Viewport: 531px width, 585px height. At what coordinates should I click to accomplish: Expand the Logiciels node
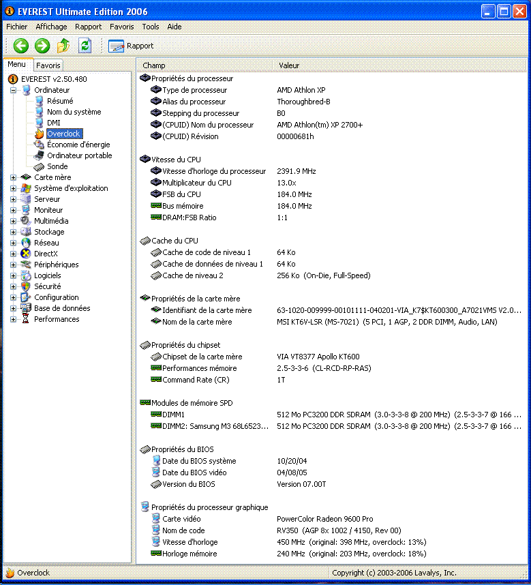[x=14, y=275]
